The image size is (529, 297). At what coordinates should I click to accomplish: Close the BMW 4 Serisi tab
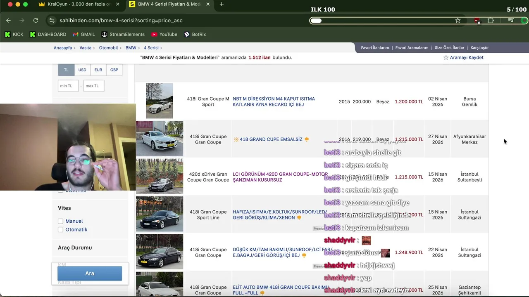pos(208,4)
